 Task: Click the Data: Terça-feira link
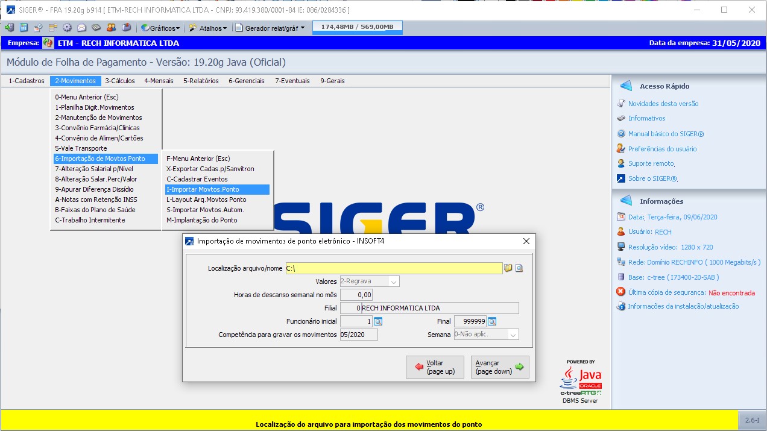point(672,217)
